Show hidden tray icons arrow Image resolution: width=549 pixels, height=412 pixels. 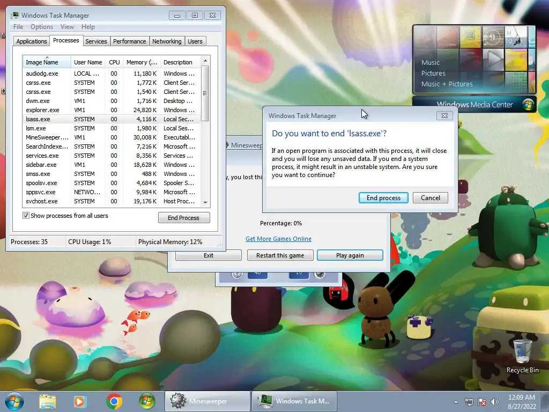(x=456, y=402)
